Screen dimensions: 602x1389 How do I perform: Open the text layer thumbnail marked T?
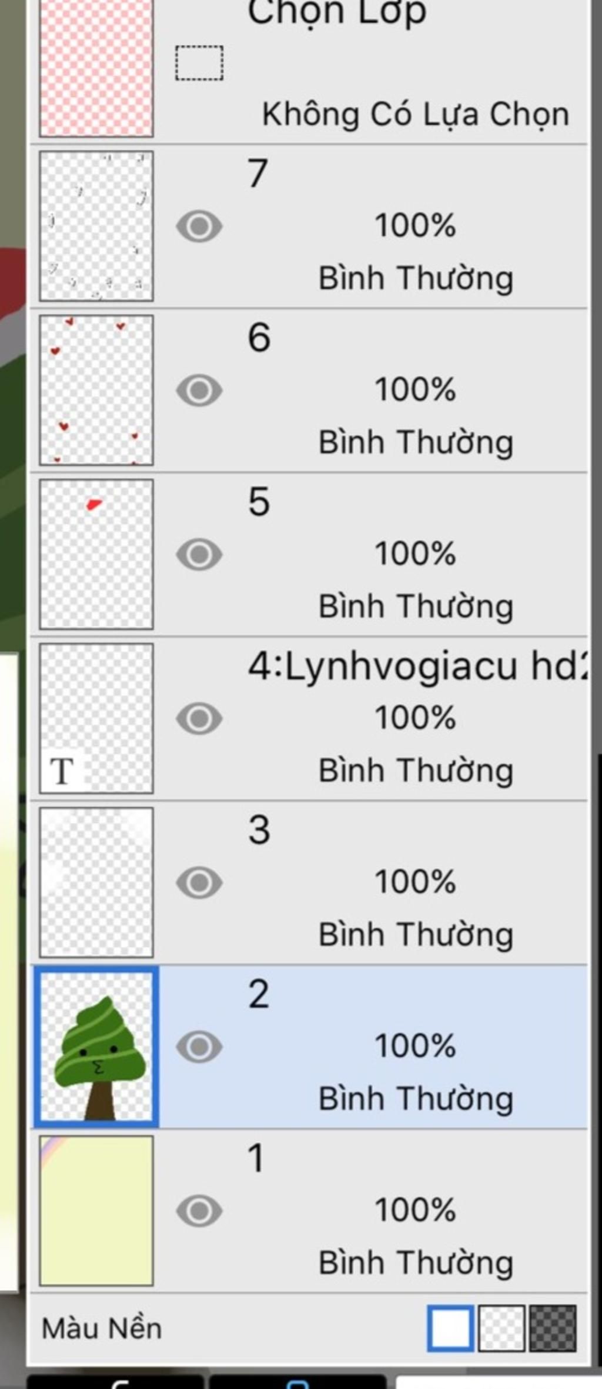pos(96,719)
